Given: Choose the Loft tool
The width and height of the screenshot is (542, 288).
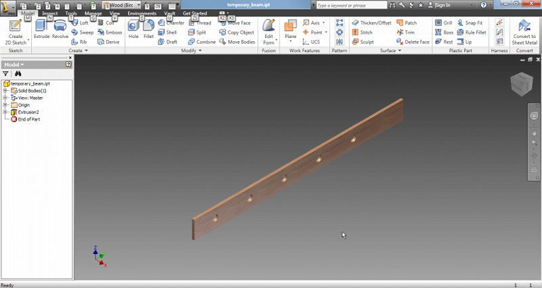Looking at the screenshot, I should click(80, 23).
